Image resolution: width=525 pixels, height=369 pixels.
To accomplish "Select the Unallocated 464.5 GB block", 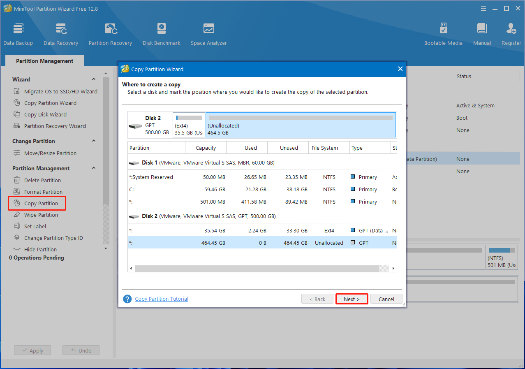I will pos(301,125).
